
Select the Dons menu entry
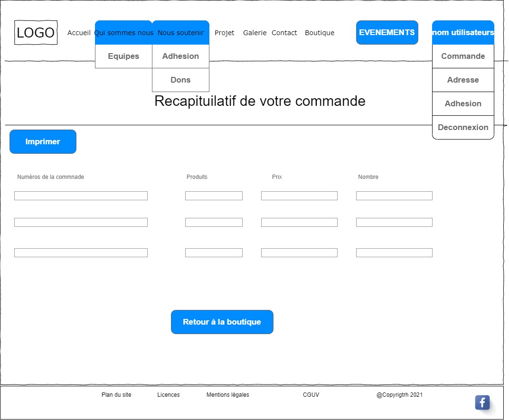[x=180, y=80]
